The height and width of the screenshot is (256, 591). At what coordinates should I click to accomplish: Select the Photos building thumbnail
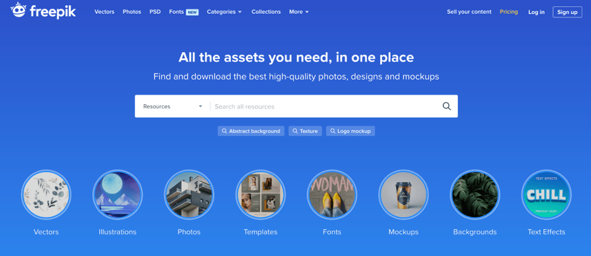(189, 195)
